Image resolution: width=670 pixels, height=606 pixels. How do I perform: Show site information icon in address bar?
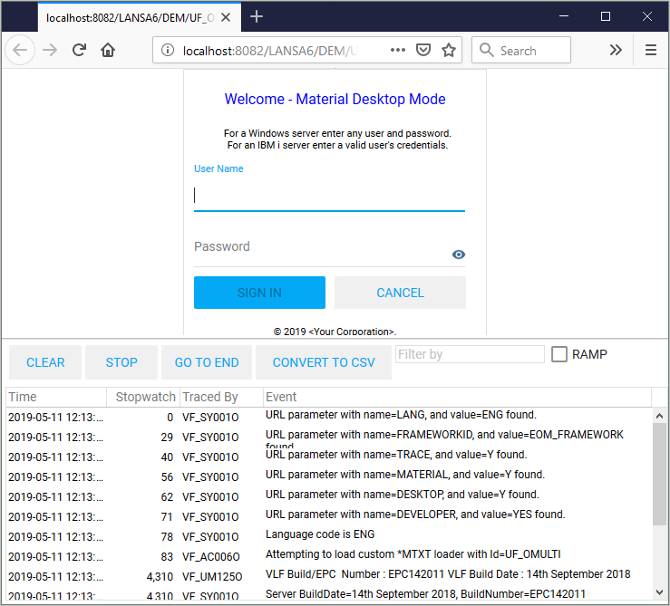pos(168,51)
